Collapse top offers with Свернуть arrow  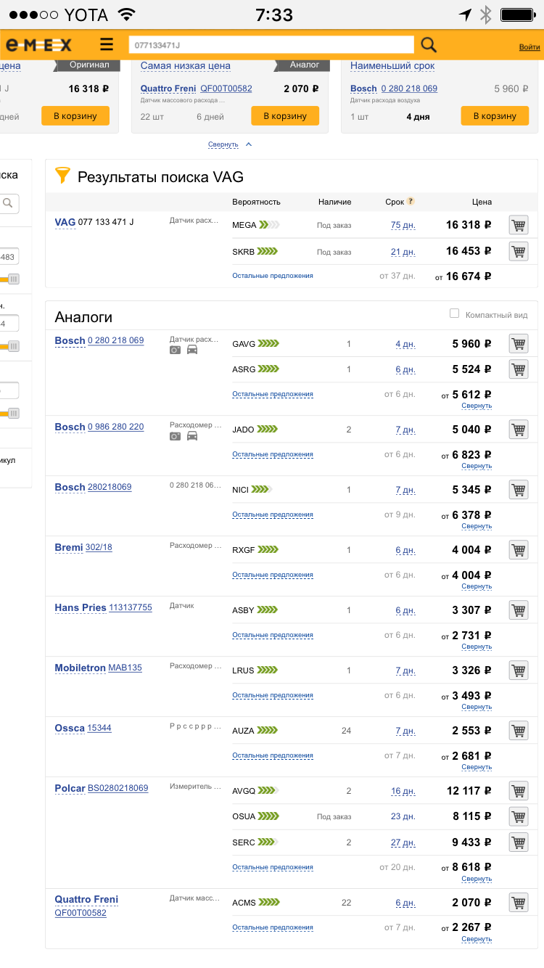point(230,144)
